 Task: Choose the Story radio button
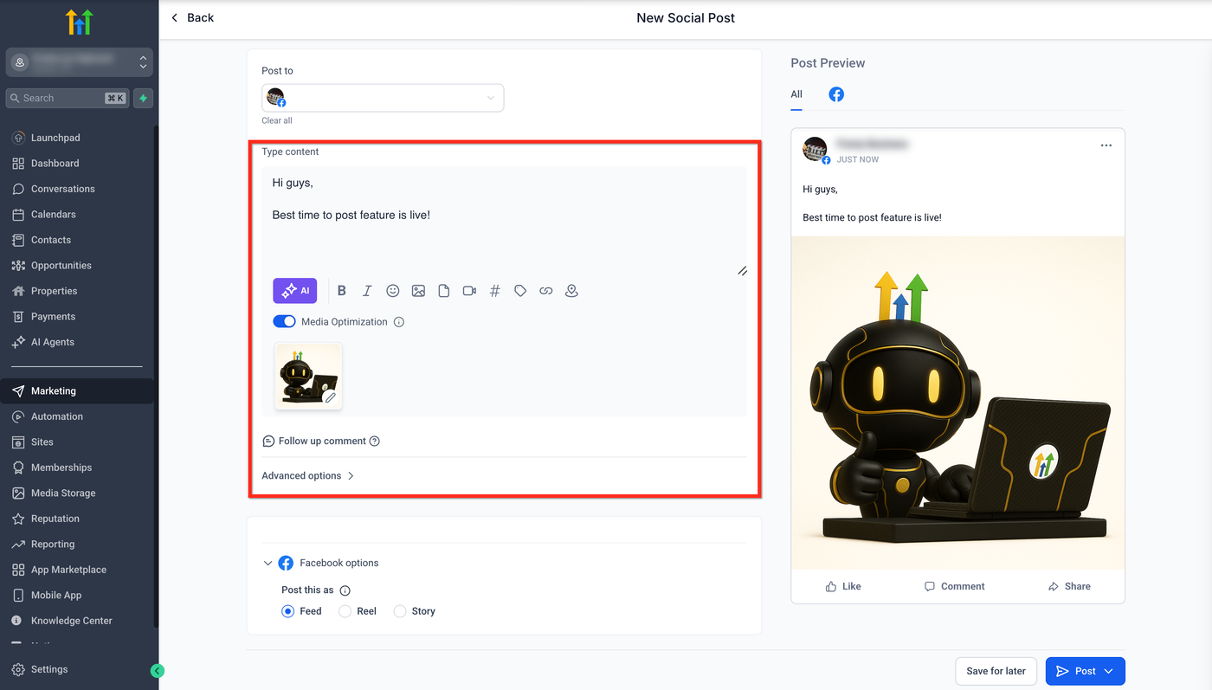(x=400, y=611)
